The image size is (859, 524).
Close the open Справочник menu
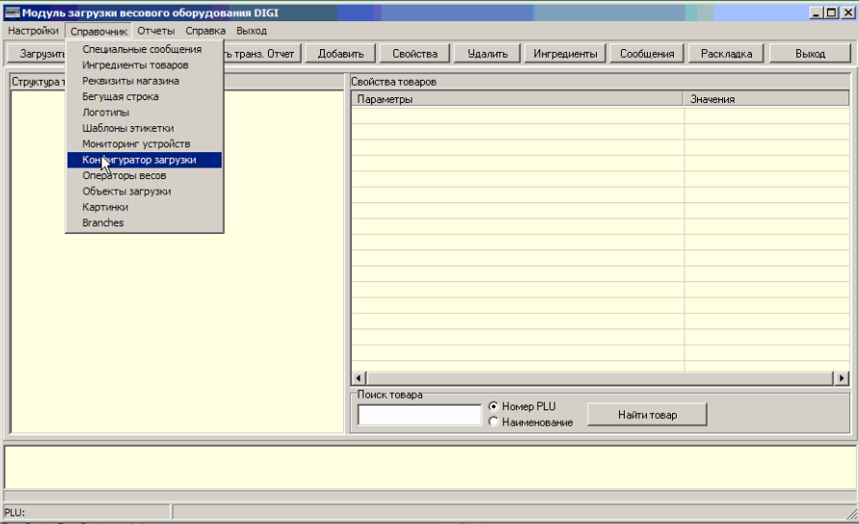[x=98, y=31]
